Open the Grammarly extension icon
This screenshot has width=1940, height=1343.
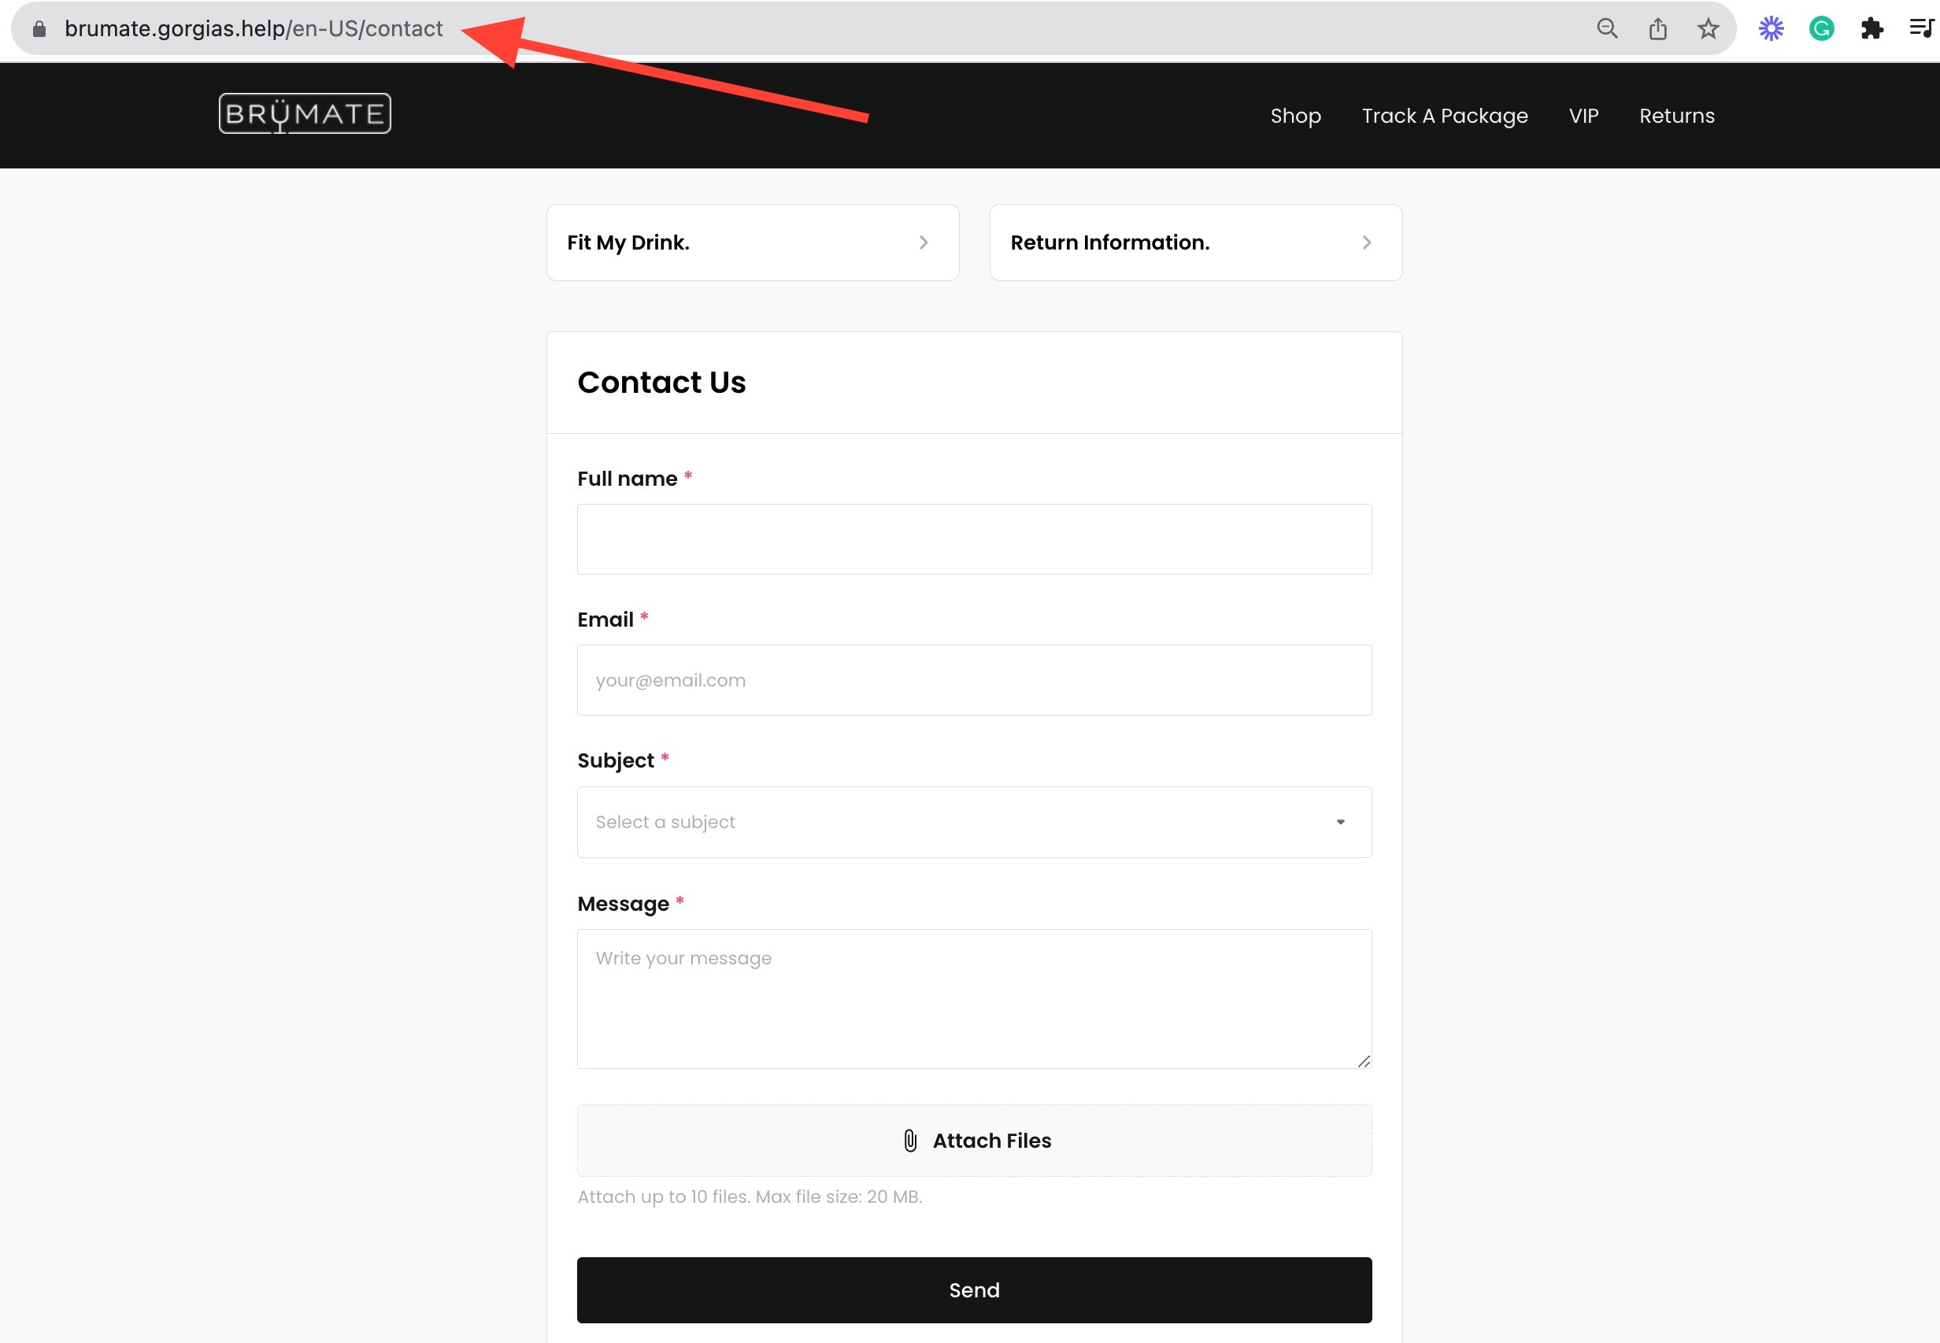[1821, 28]
